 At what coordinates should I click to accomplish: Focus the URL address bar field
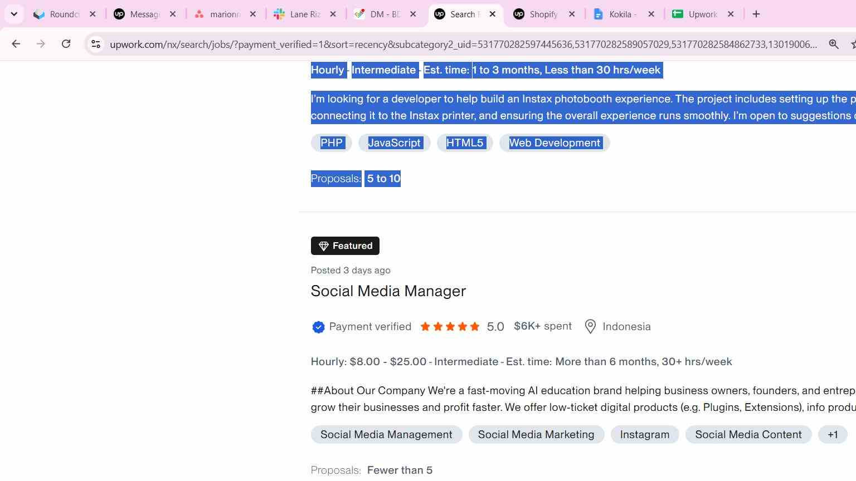463,44
